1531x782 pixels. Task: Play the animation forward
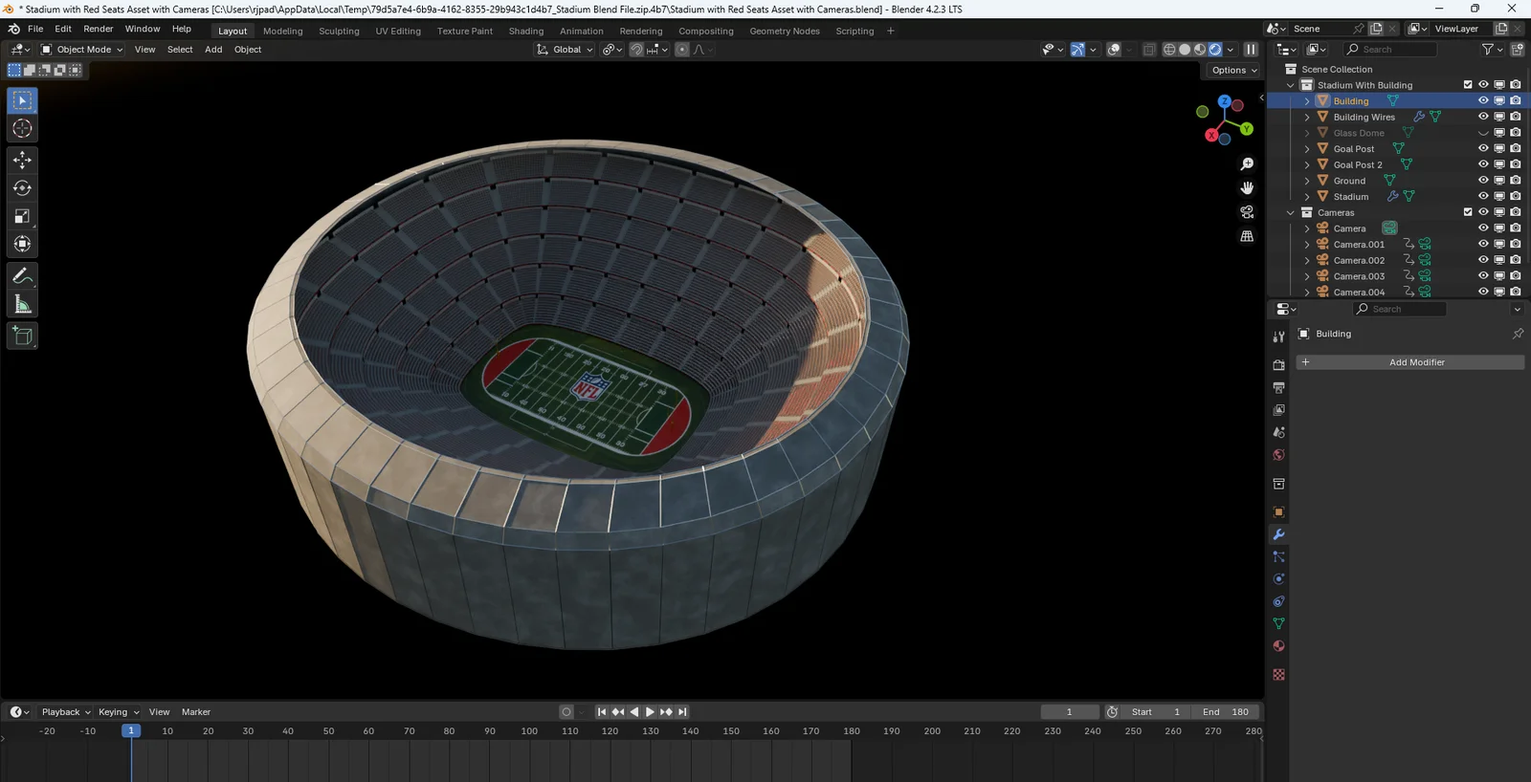650,712
